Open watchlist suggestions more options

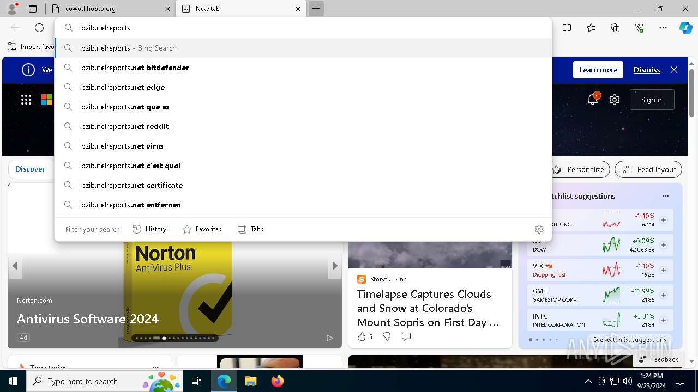coord(665,196)
